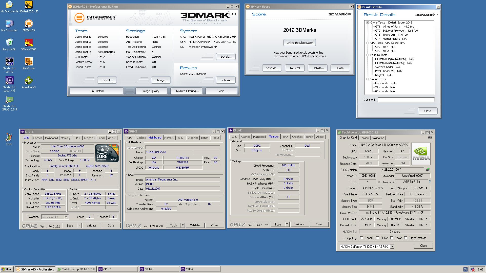Open the Processor #1 selection dropdown
Image resolution: width=486 pixels, height=273 pixels.
[66, 217]
